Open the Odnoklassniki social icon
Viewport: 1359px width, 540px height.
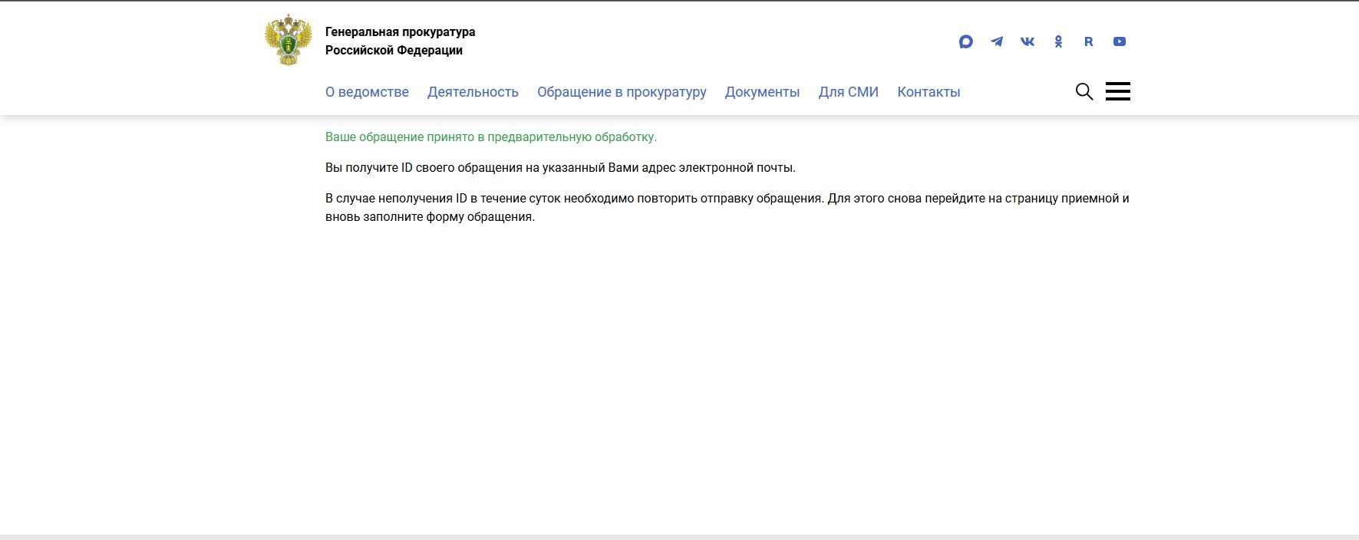click(x=1058, y=41)
